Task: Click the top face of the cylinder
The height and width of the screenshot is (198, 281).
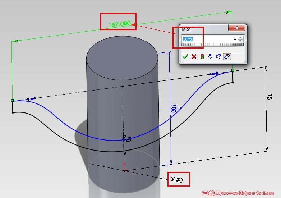Action: pos(122,58)
